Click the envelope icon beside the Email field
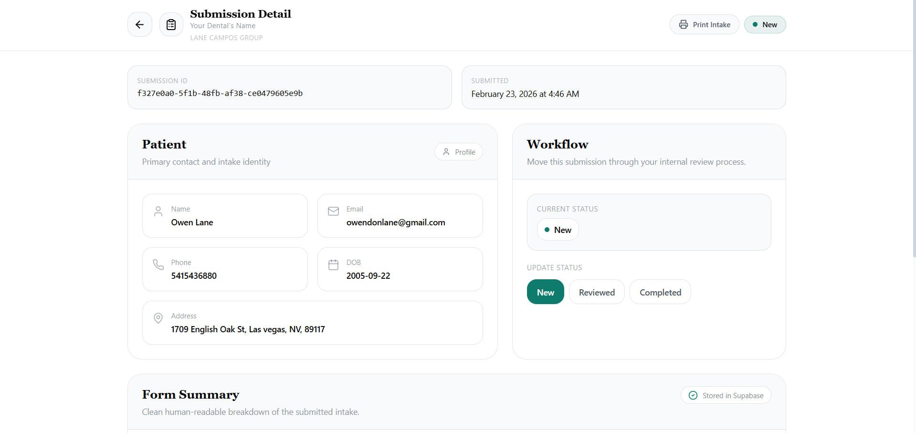This screenshot has width=916, height=433. pos(334,211)
